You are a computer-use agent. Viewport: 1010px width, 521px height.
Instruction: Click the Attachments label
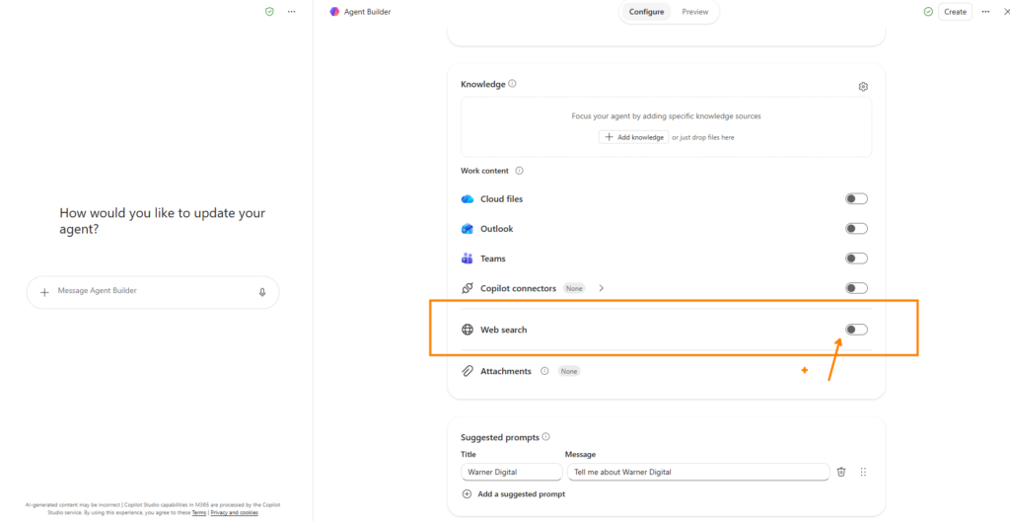[506, 371]
